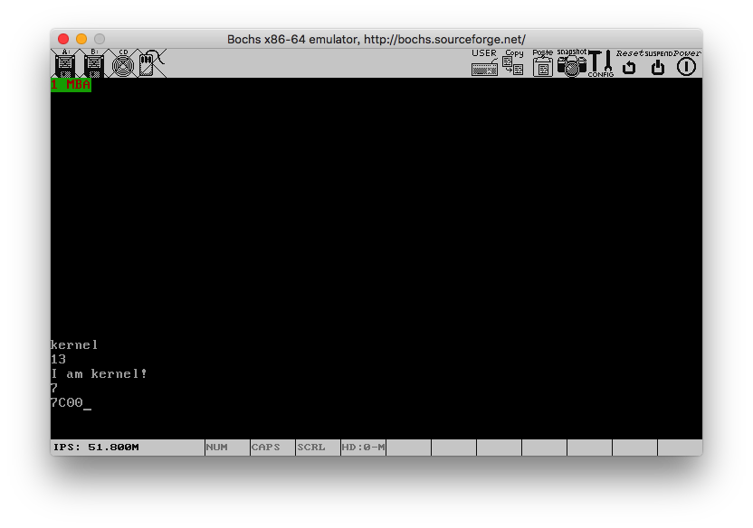The image size is (753, 528).
Task: Click the '7C00' output line
Action: (67, 402)
